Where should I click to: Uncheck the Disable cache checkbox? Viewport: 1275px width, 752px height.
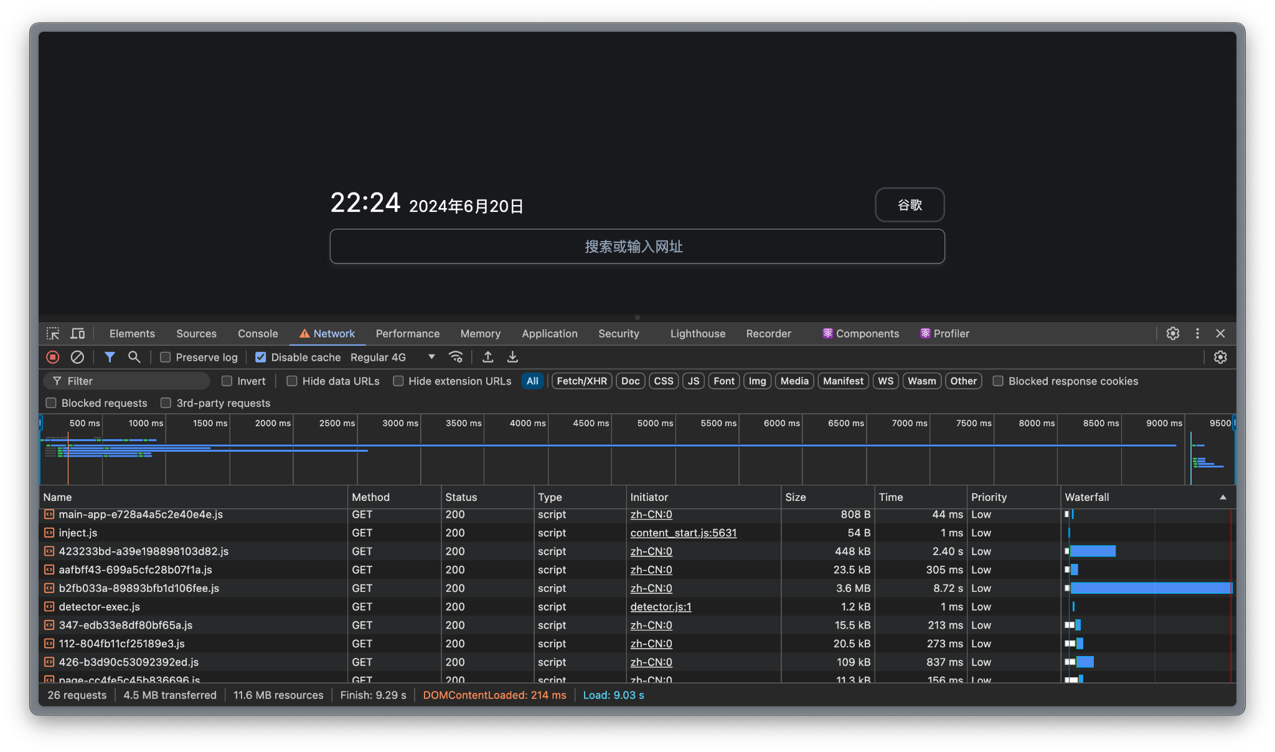(260, 357)
